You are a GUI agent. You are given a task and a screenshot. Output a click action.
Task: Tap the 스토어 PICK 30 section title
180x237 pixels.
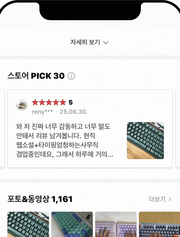tap(36, 76)
